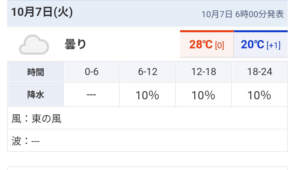Click the 10% precipitation under 6-12
Image resolution: width=294 pixels, height=170 pixels.
pyautogui.click(x=147, y=95)
